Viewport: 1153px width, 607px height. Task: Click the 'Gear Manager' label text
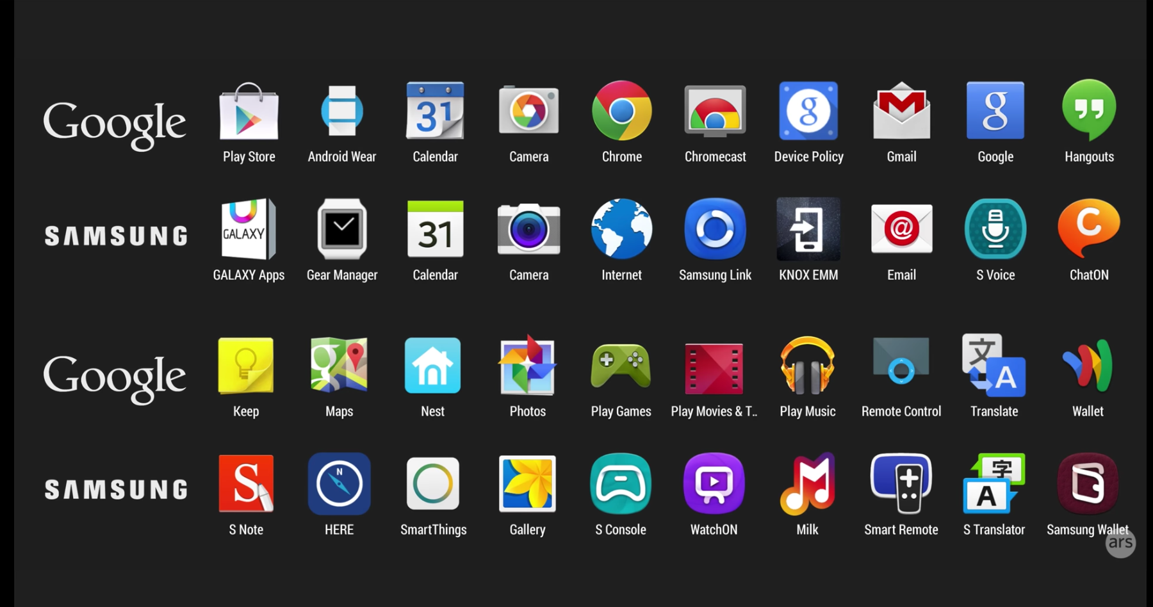[342, 275]
